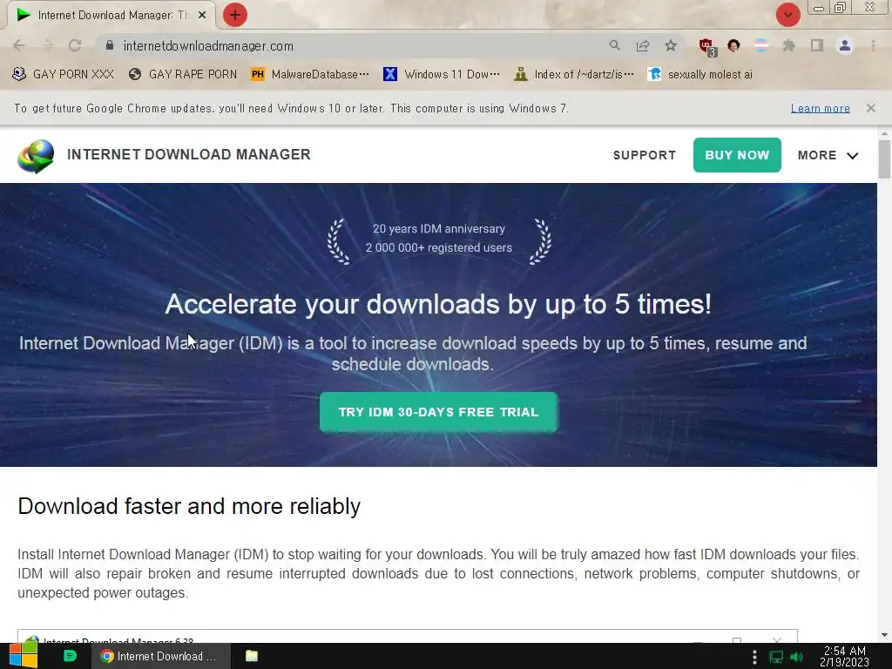This screenshot has height=669, width=892.
Task: Open File Explorer from the taskbar
Action: pyautogui.click(x=252, y=656)
